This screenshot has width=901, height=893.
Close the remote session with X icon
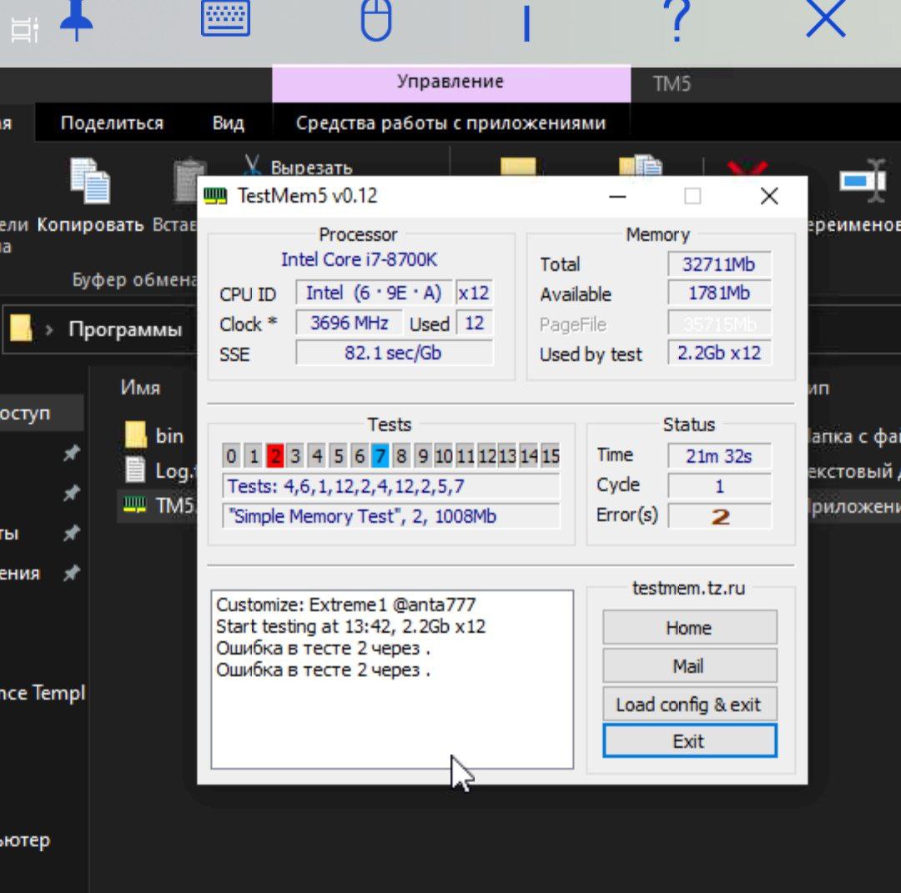(x=826, y=18)
